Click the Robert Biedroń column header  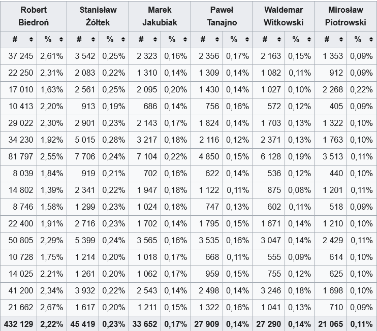pos(34,16)
